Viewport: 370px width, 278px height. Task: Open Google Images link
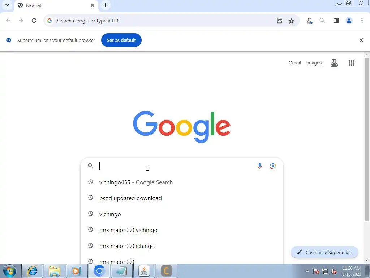coord(314,63)
